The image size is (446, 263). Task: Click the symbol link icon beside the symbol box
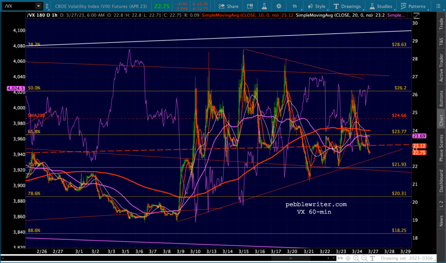click(47, 6)
